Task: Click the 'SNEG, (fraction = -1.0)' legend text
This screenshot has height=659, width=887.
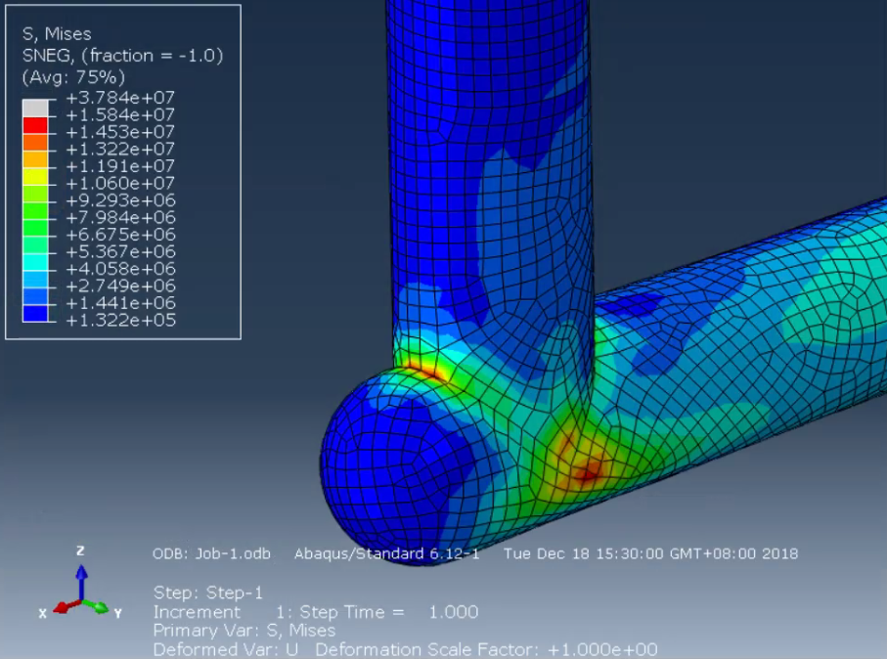Action: pyautogui.click(x=123, y=56)
